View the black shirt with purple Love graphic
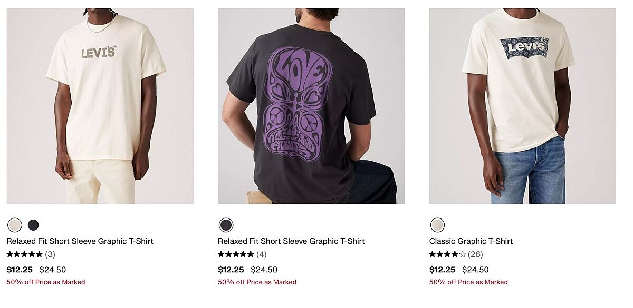This screenshot has height=308, width=633. [311, 106]
